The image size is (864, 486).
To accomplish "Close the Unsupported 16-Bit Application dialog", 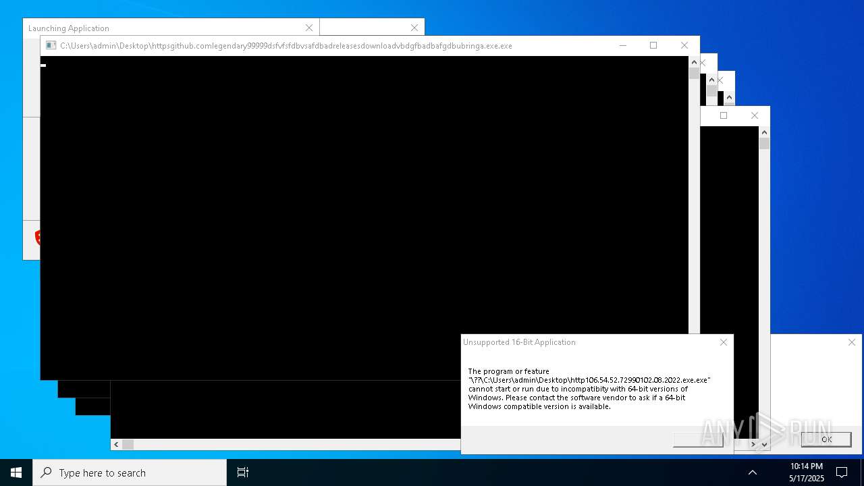I will [724, 342].
